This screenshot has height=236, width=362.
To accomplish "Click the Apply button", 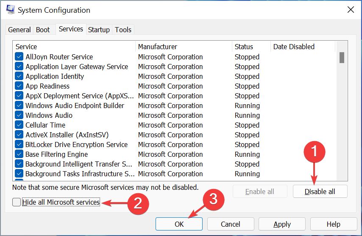I will pyautogui.click(x=282, y=224).
